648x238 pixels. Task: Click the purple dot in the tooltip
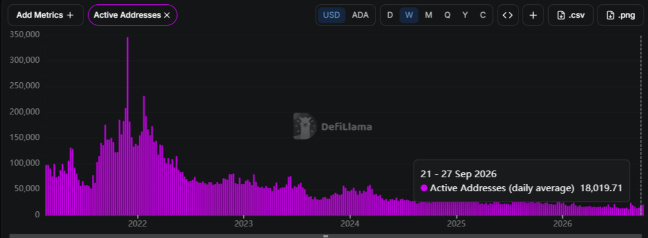[x=424, y=188]
